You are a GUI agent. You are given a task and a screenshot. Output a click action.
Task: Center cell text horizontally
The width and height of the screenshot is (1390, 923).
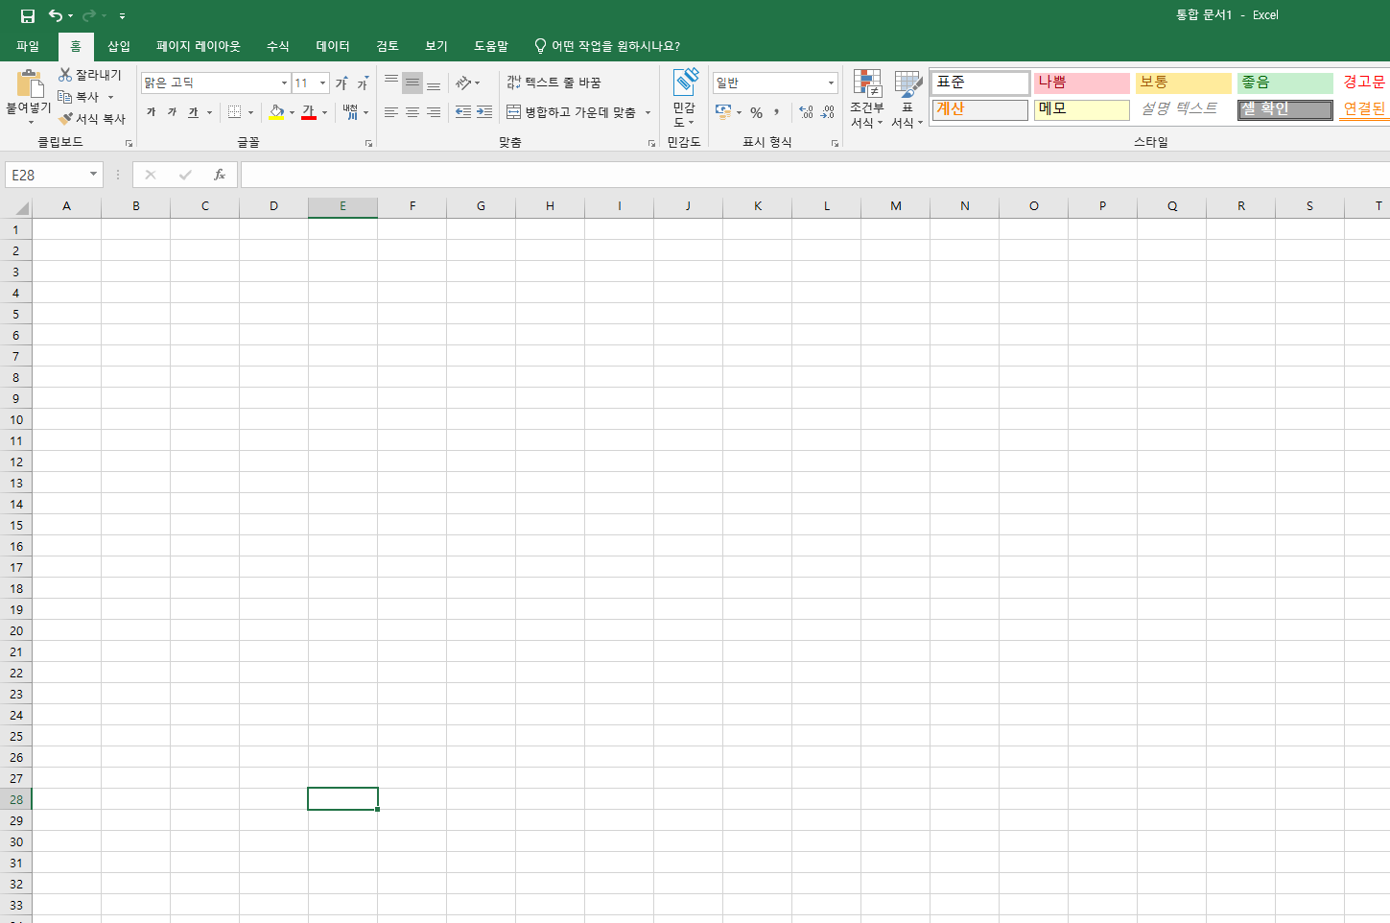[412, 112]
